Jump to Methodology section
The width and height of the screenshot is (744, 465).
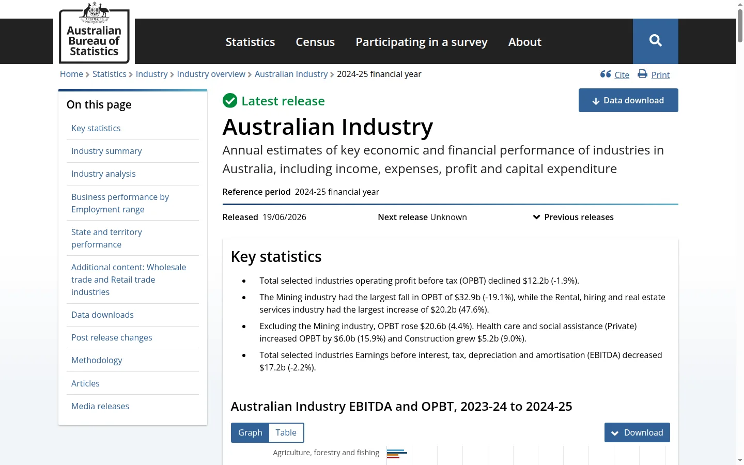click(x=97, y=360)
